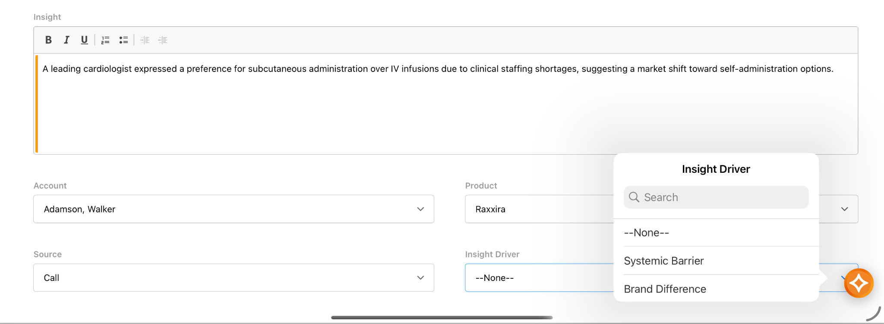Screen dimensions: 884x324
Task: Click the magnifier icon in search box
Action: click(634, 197)
